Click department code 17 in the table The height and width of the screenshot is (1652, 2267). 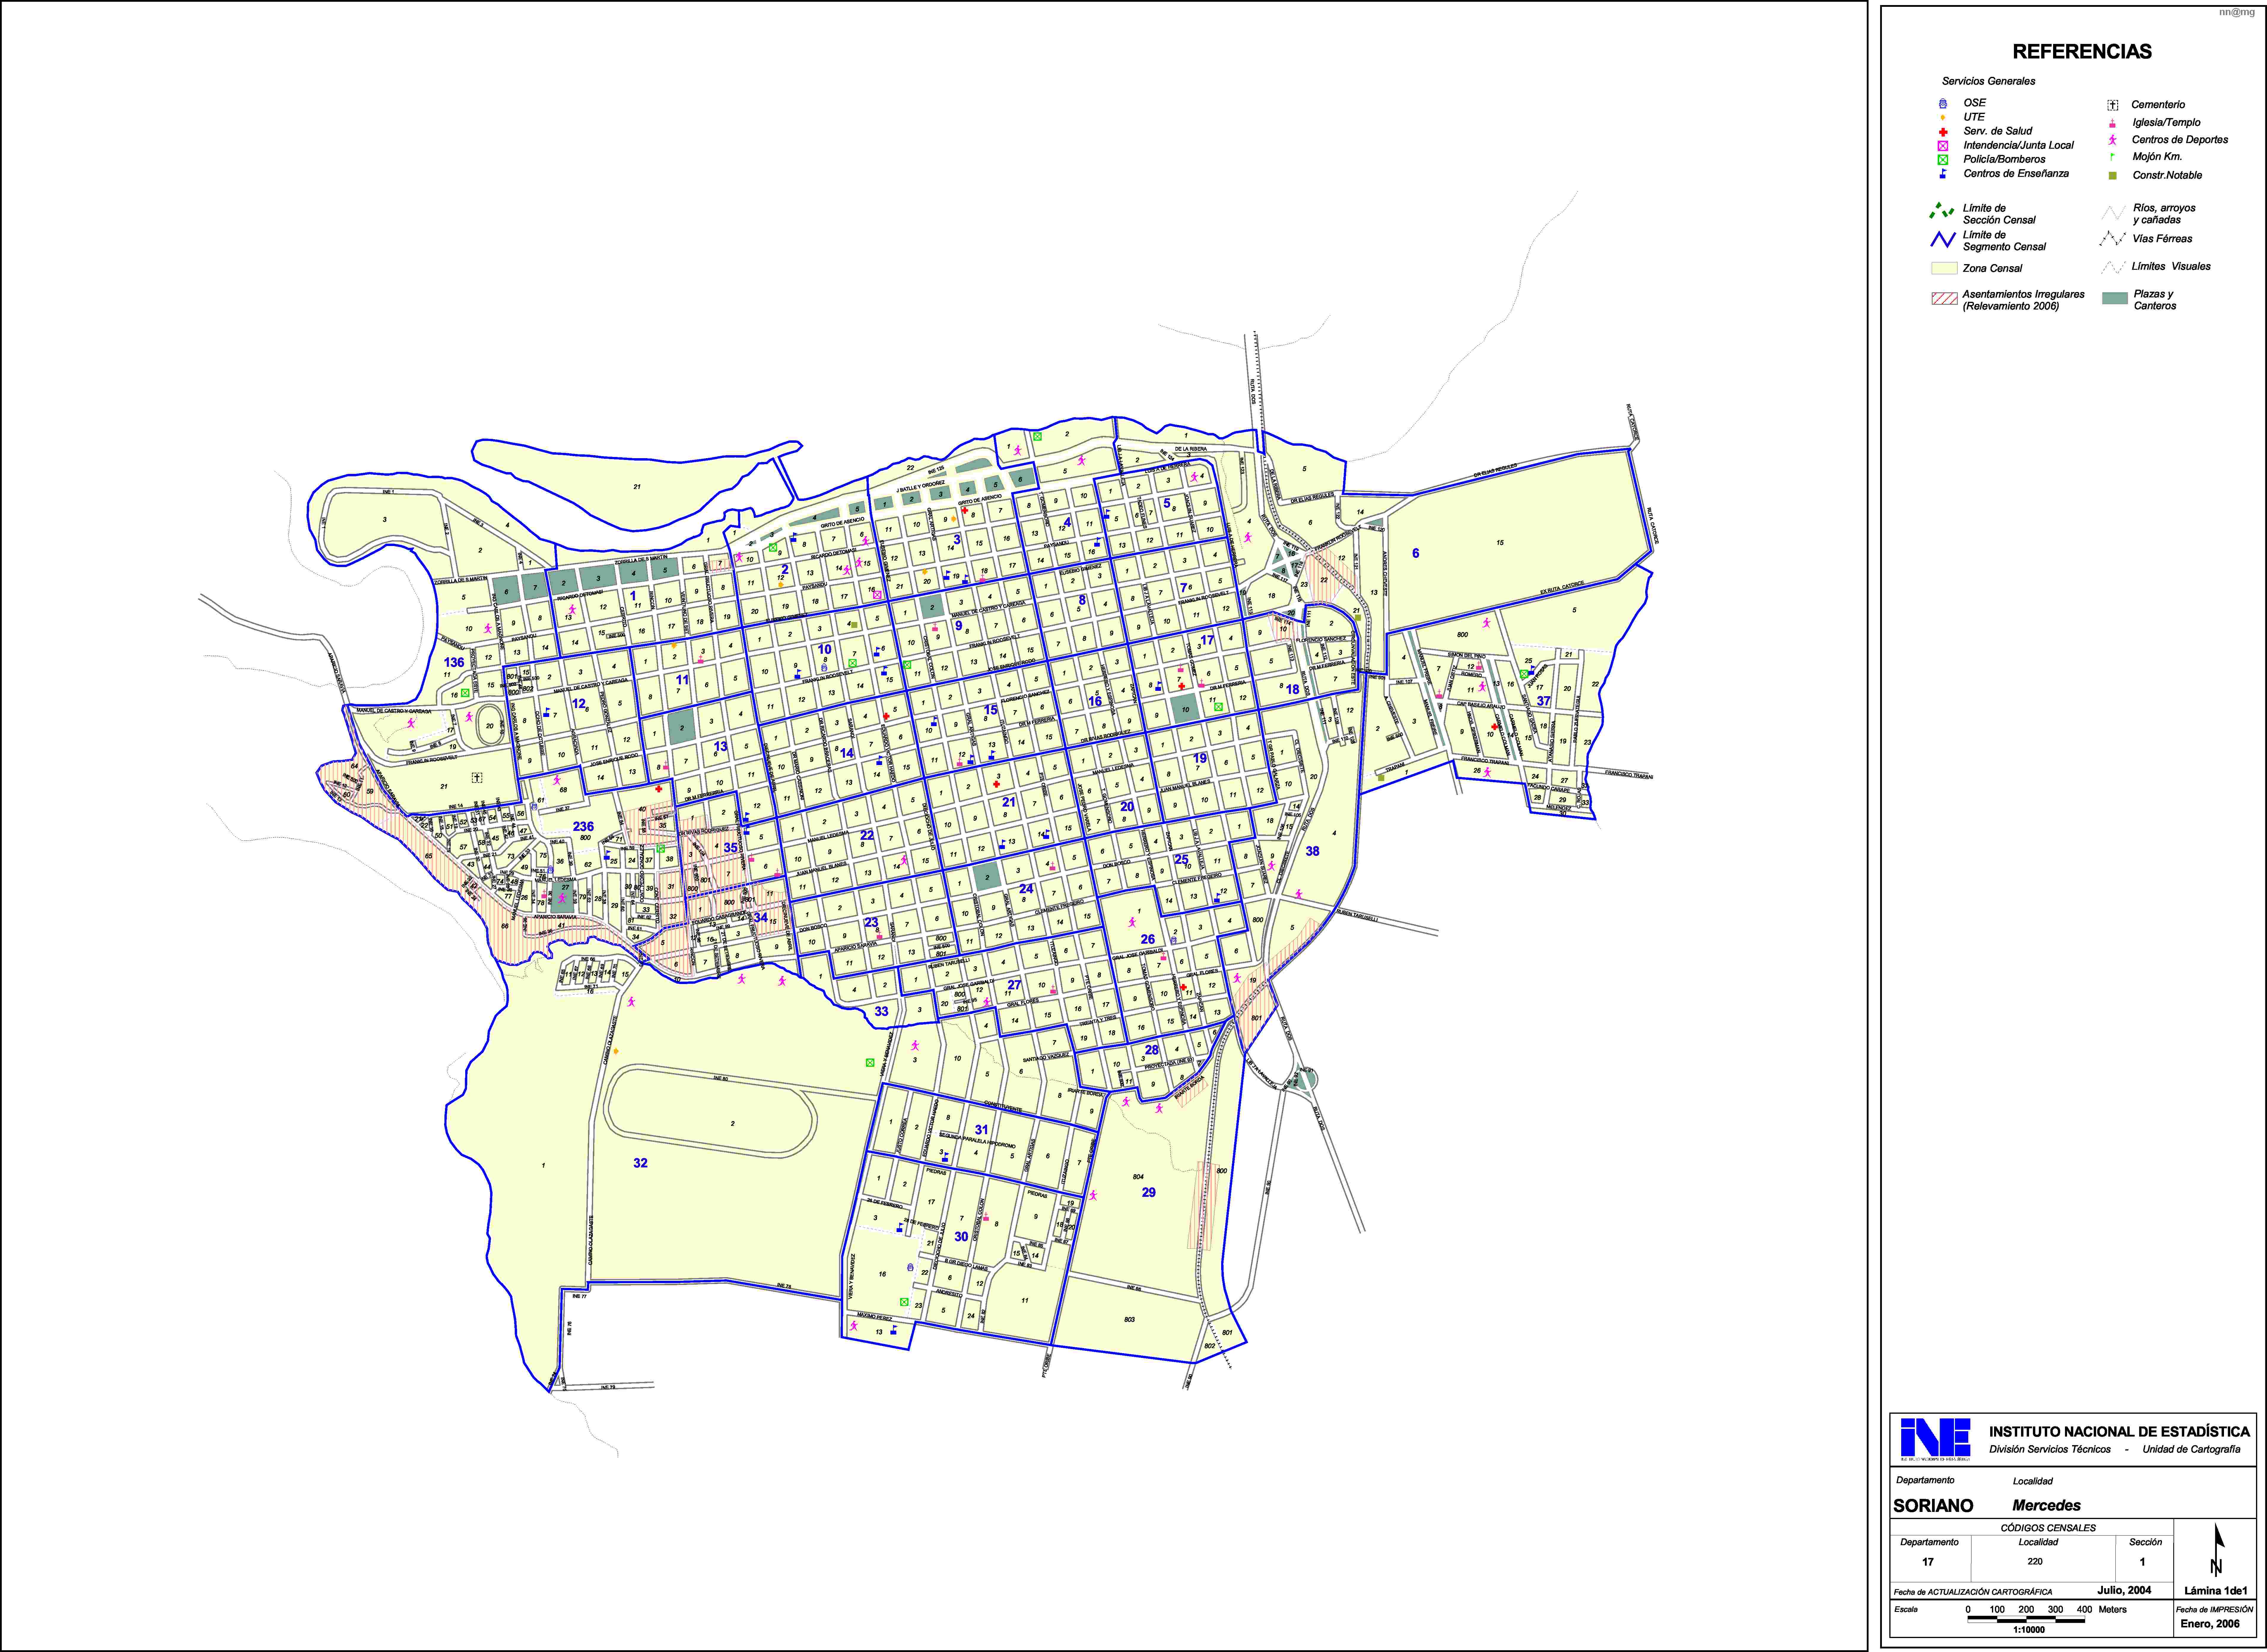pos(1928,1562)
